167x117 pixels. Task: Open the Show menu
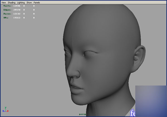point(29,3)
